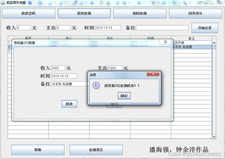The image size is (225, 159).
Task: Click the table scrollbar down arrow
Action: tap(214, 136)
